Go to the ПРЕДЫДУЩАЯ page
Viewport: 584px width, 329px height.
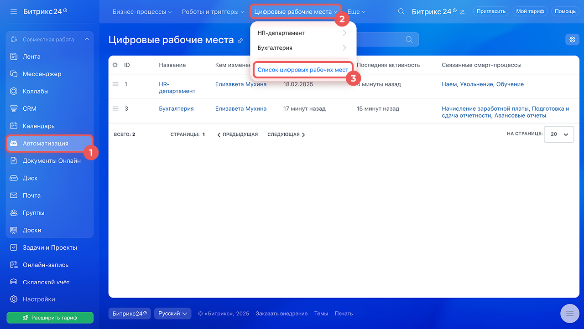238,134
